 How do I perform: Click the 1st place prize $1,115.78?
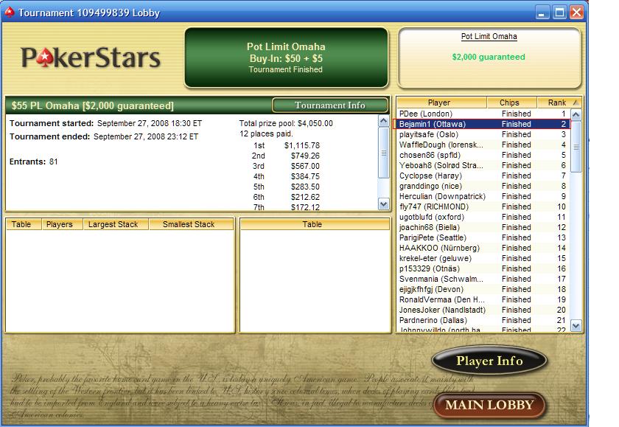point(302,145)
